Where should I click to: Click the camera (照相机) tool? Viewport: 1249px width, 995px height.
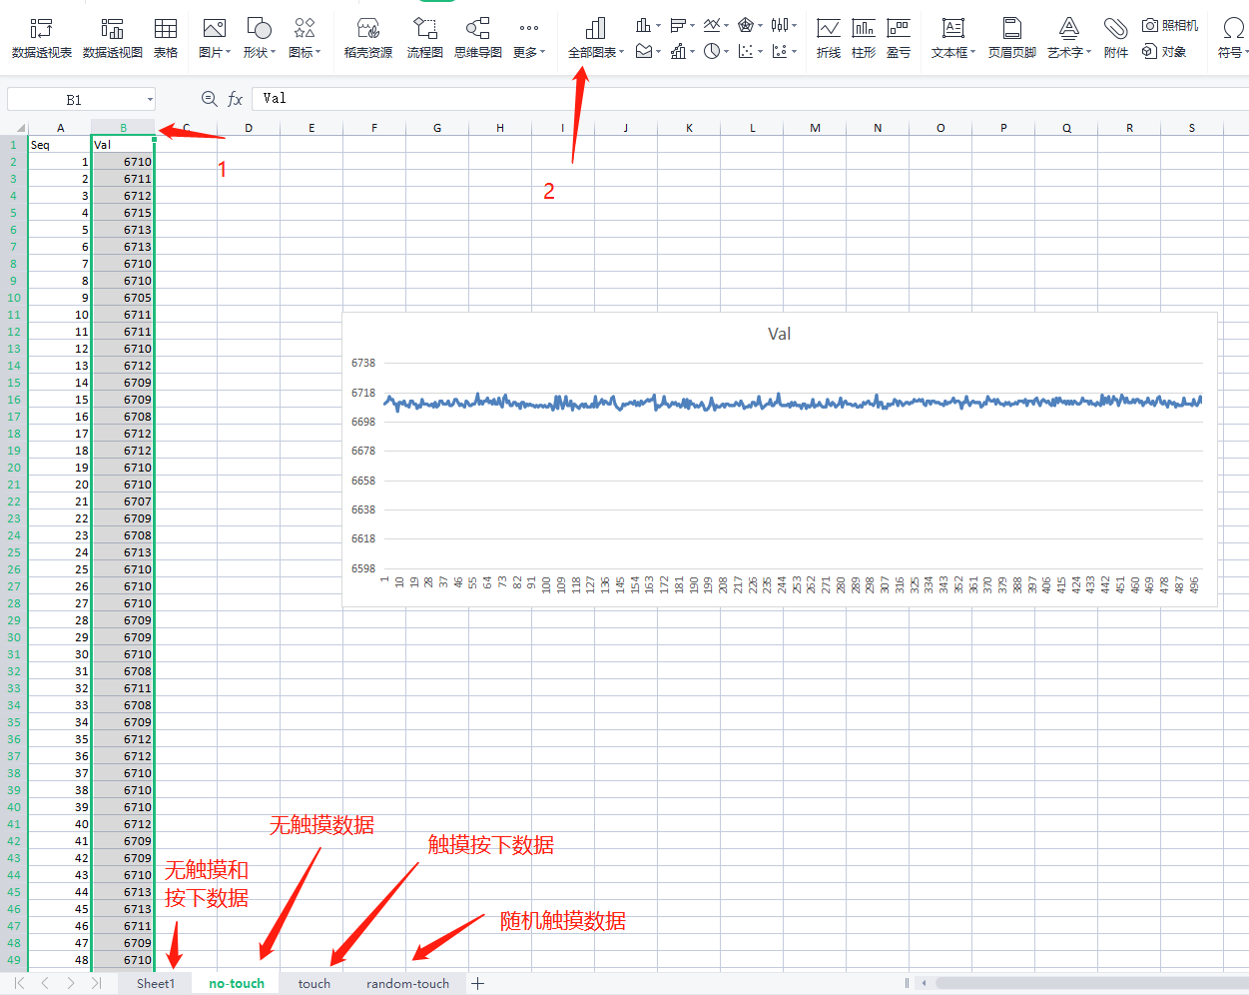point(1170,25)
